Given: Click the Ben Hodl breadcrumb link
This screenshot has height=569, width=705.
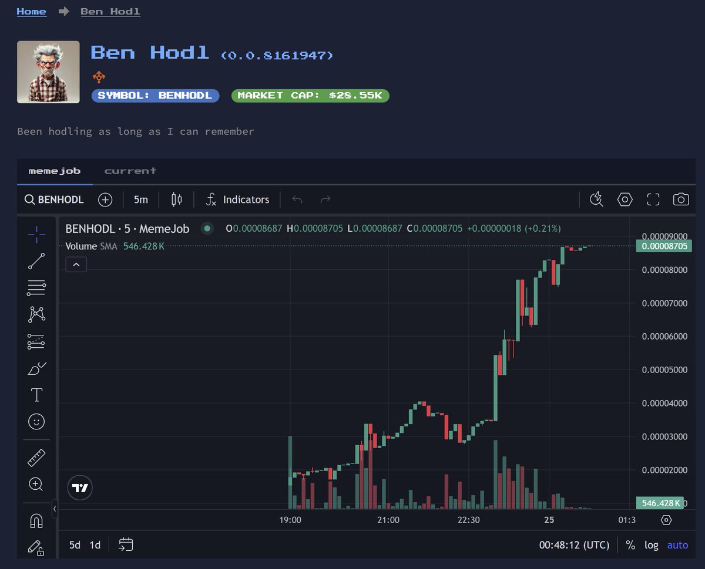Looking at the screenshot, I should [x=110, y=11].
